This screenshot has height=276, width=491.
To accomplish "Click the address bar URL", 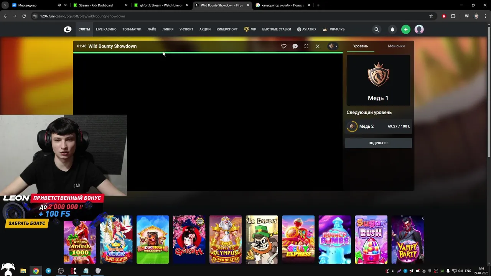I will coord(82,16).
